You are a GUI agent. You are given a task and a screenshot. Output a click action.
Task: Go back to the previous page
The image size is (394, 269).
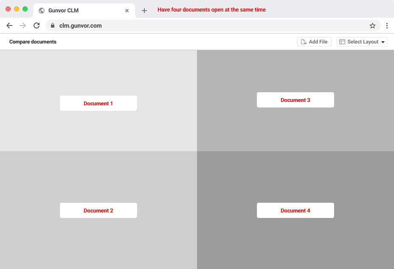[9, 25]
